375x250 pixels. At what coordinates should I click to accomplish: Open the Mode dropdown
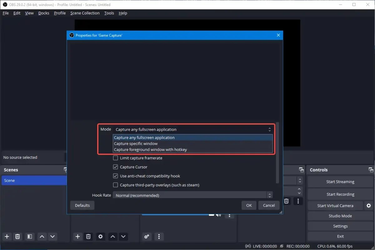[x=192, y=129]
